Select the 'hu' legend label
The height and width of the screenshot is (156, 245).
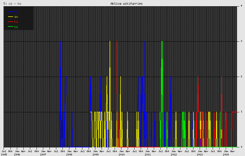pos(16,22)
